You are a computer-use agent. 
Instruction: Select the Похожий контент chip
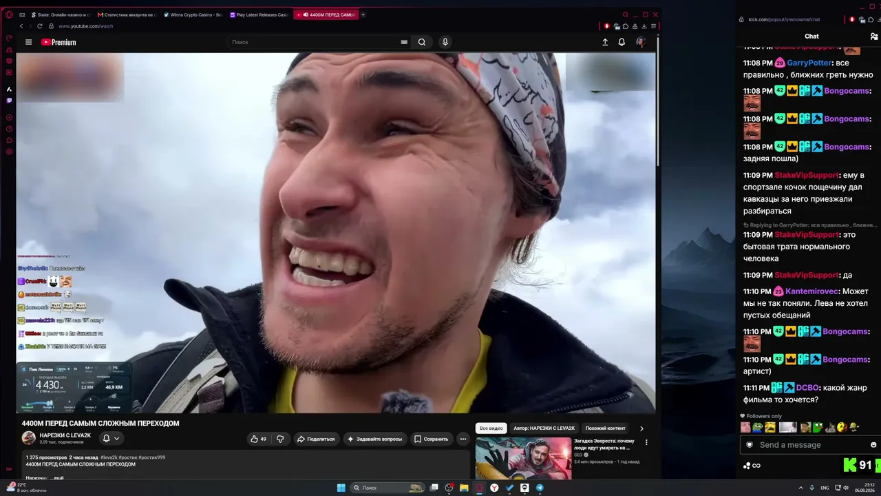click(606, 428)
